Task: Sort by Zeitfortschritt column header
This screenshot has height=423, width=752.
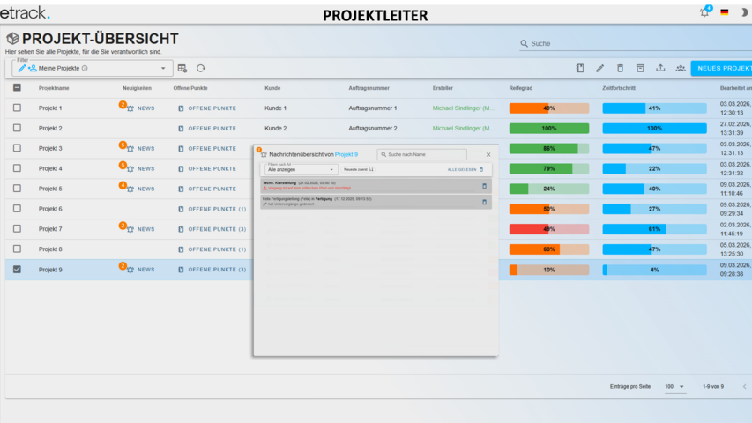Action: click(619, 88)
